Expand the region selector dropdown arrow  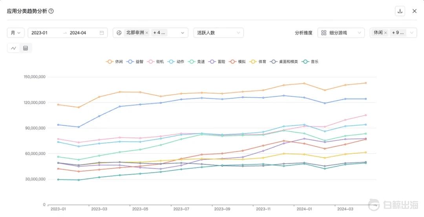tap(182, 33)
